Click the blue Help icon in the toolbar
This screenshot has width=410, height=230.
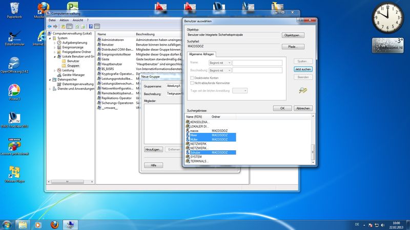click(x=90, y=26)
